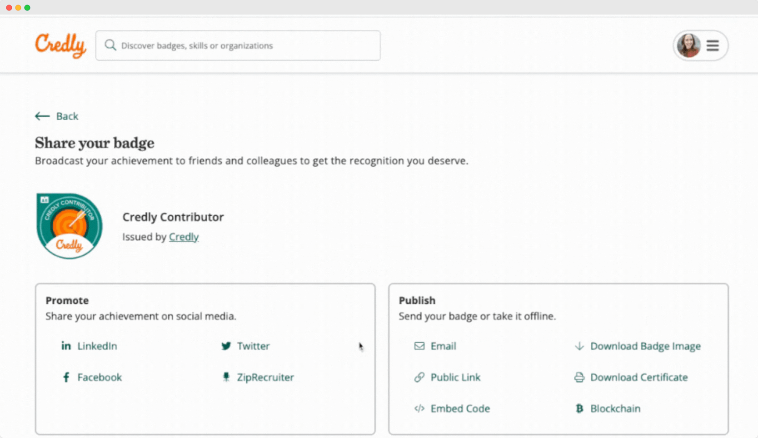Click the Promote section heading
Screen dimensions: 758x438
(67, 300)
